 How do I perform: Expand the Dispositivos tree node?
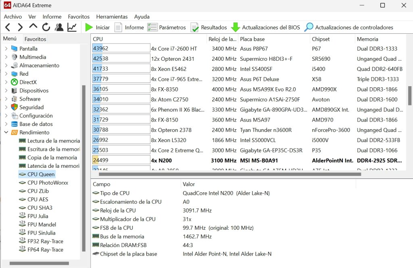coord(6,91)
